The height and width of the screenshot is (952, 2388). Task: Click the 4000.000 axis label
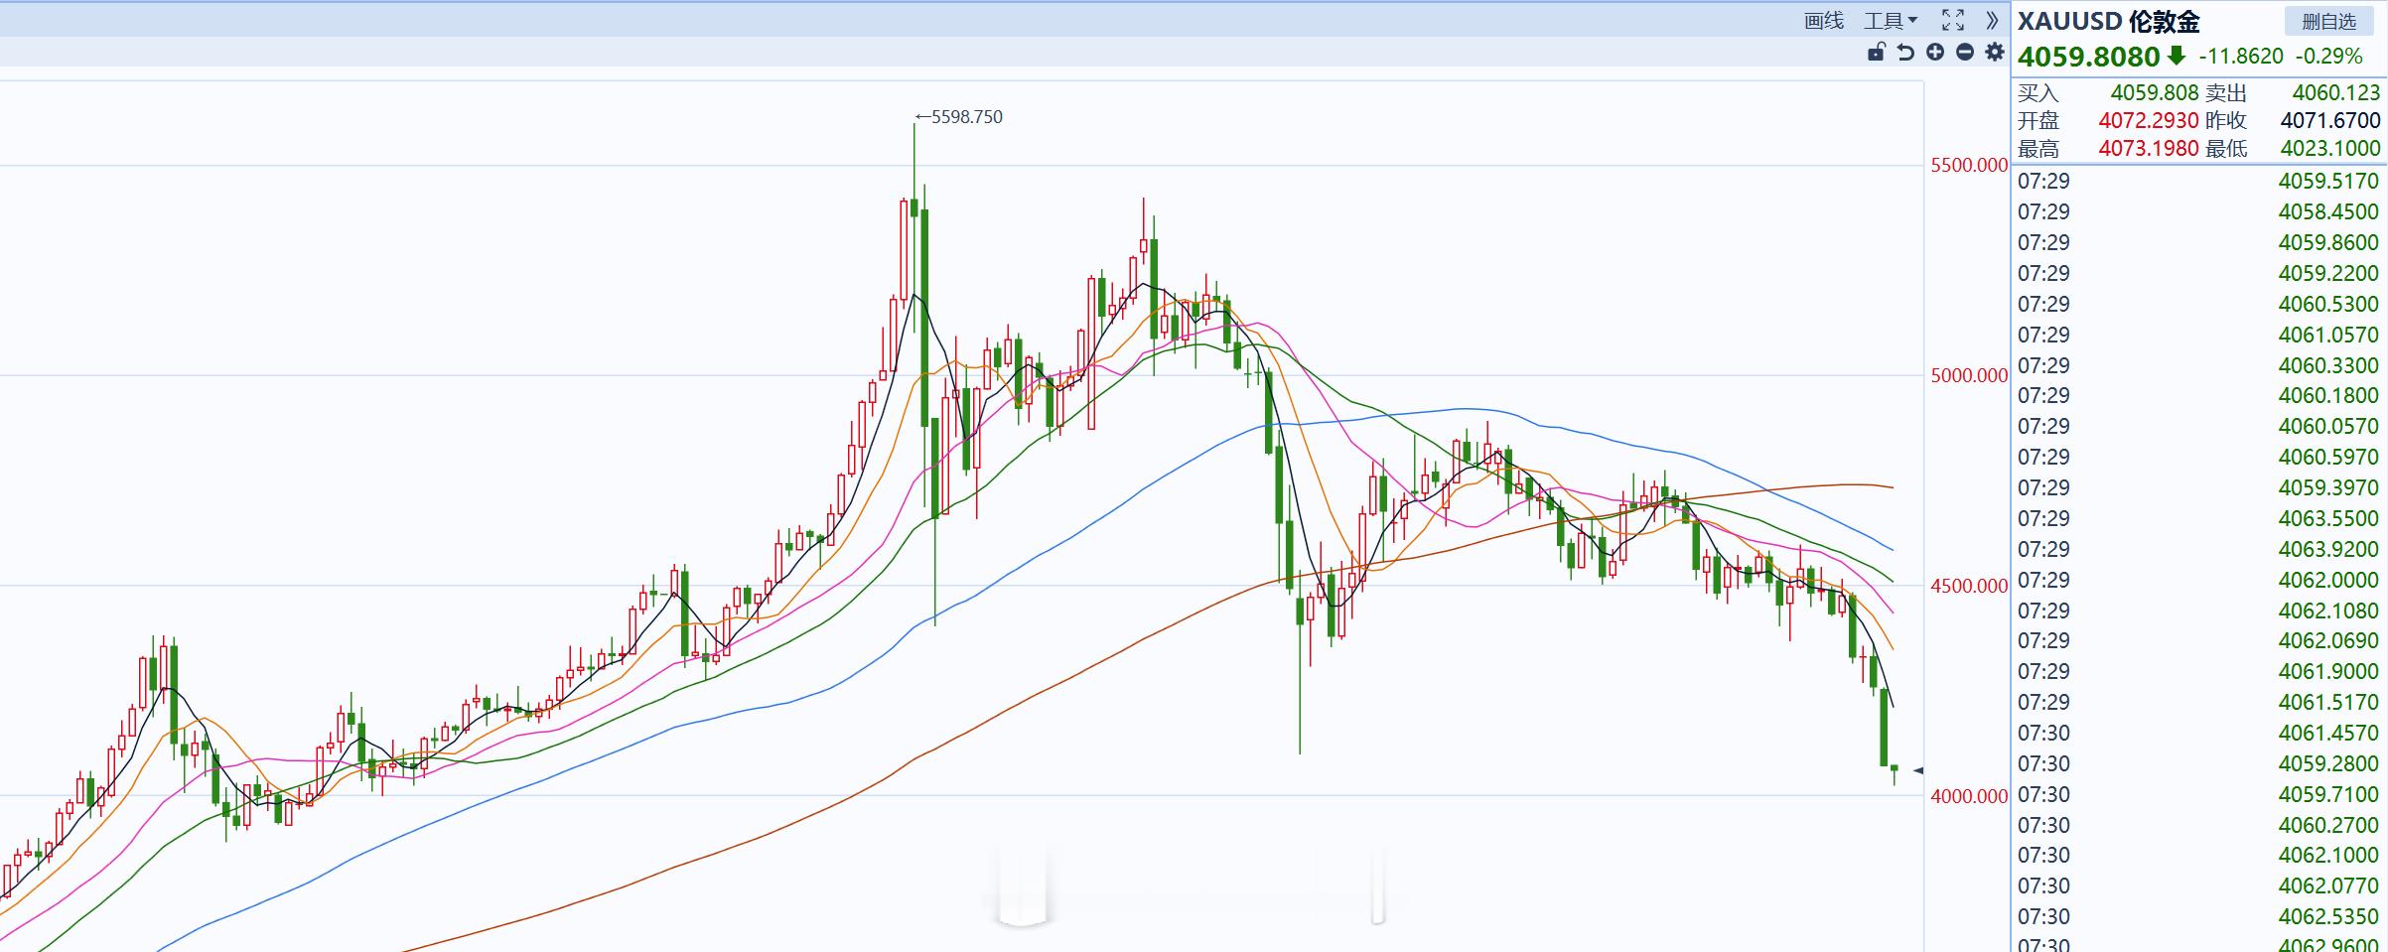pos(1969,797)
